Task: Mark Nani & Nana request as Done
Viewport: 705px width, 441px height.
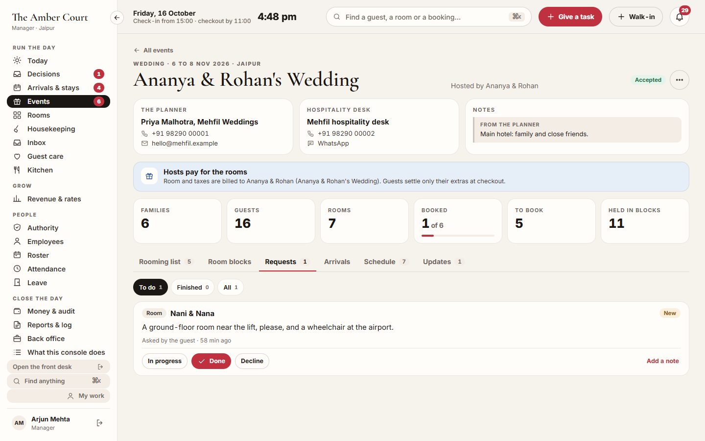Action: coord(211,361)
